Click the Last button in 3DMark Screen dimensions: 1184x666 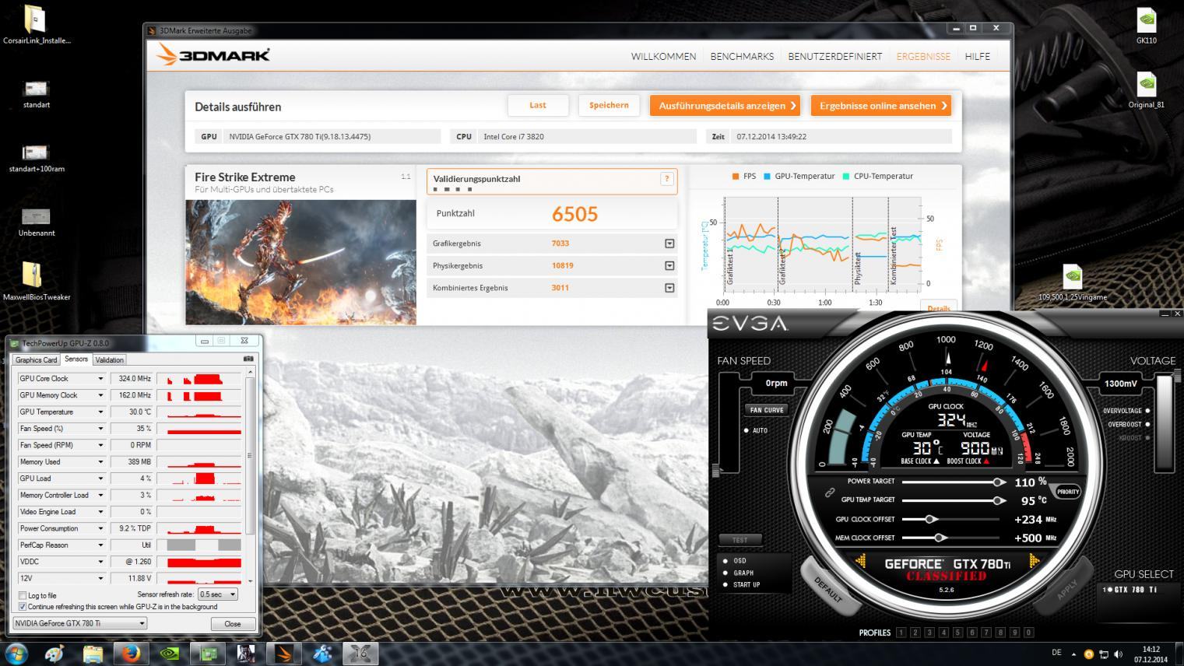(x=538, y=106)
